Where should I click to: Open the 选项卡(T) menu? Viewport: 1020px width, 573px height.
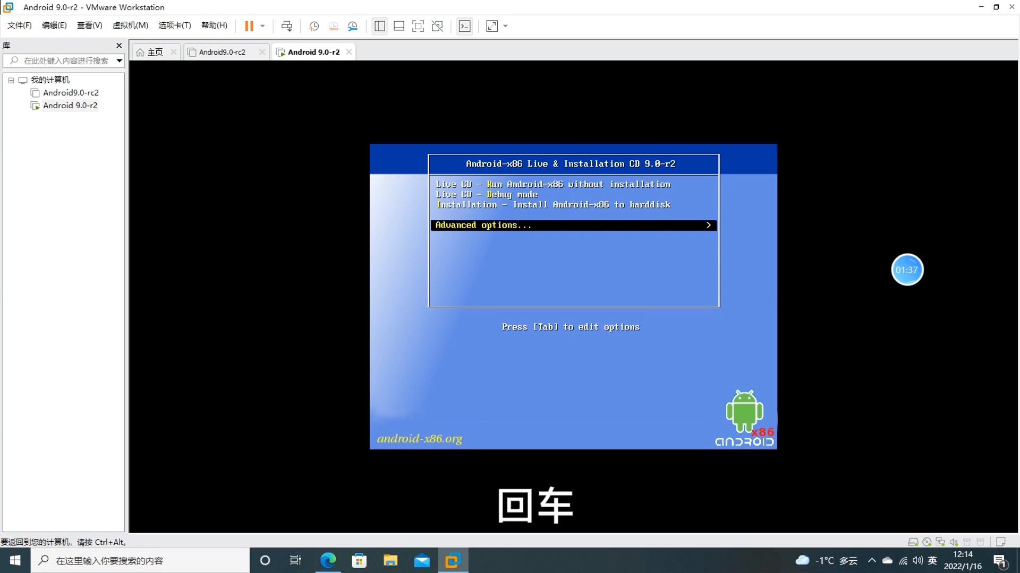[x=174, y=25]
